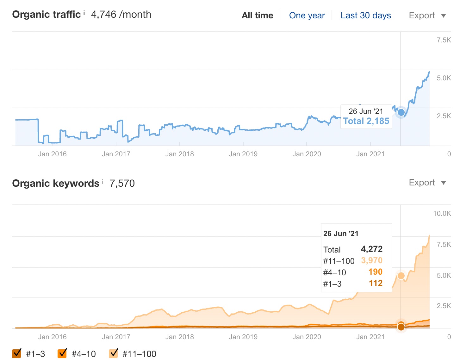Click "Jan 2020" on the traffic chart axis
This screenshot has width=460, height=362.
[x=307, y=154]
